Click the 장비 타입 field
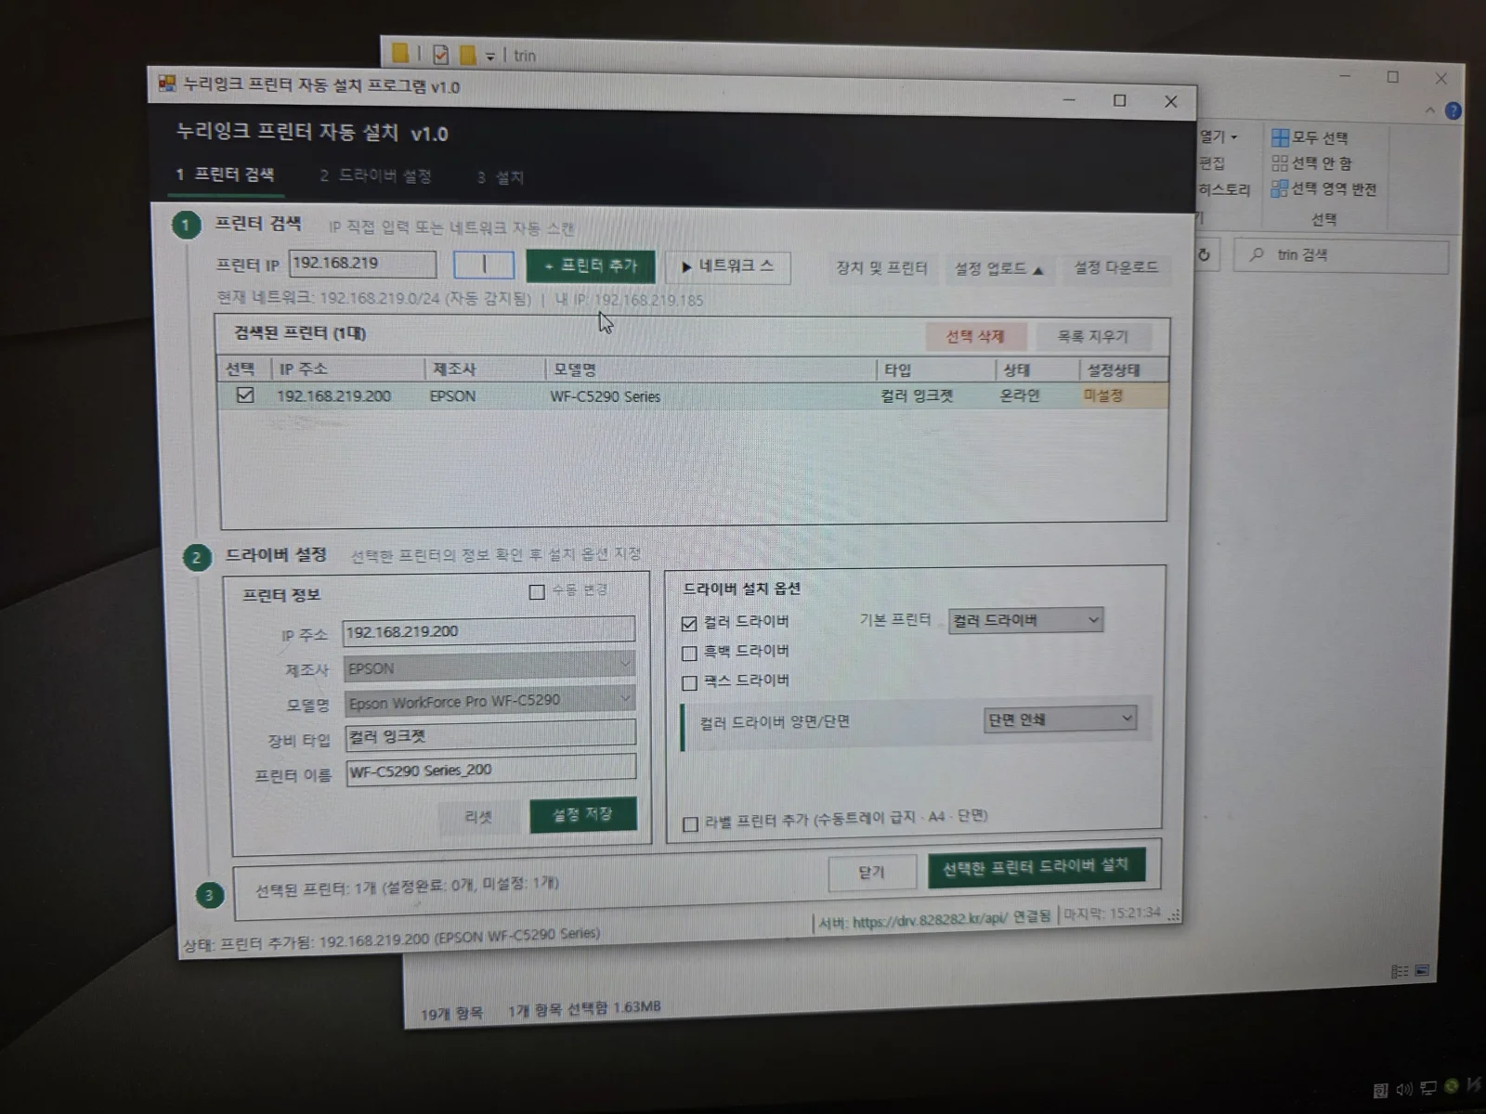 pyautogui.click(x=490, y=735)
